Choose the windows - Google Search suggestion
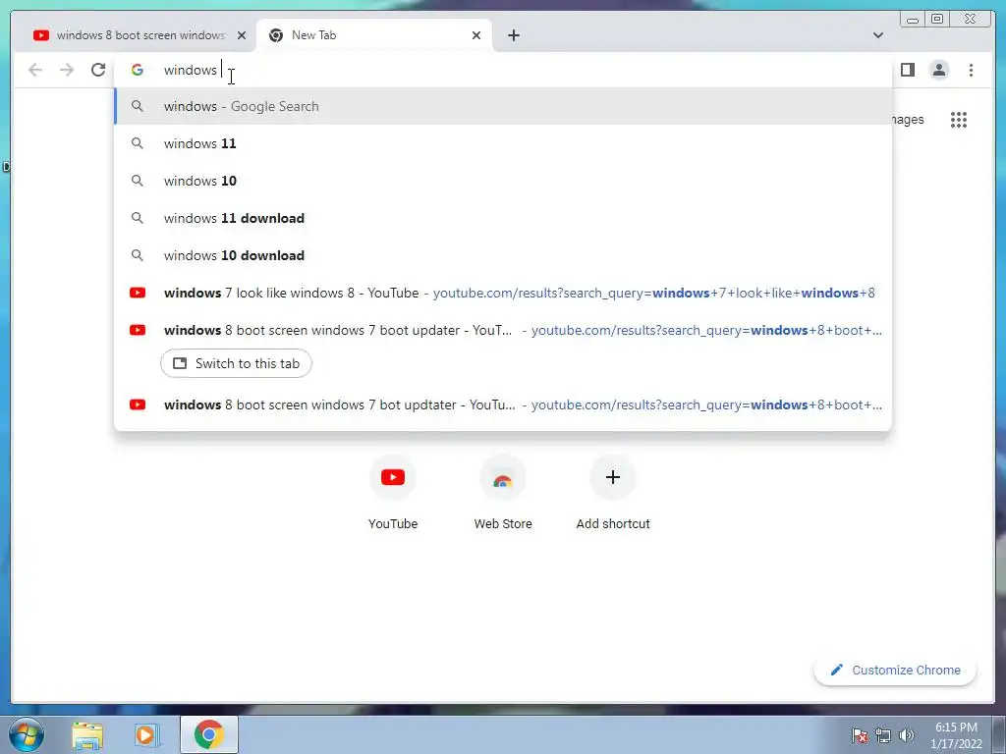 coord(503,106)
